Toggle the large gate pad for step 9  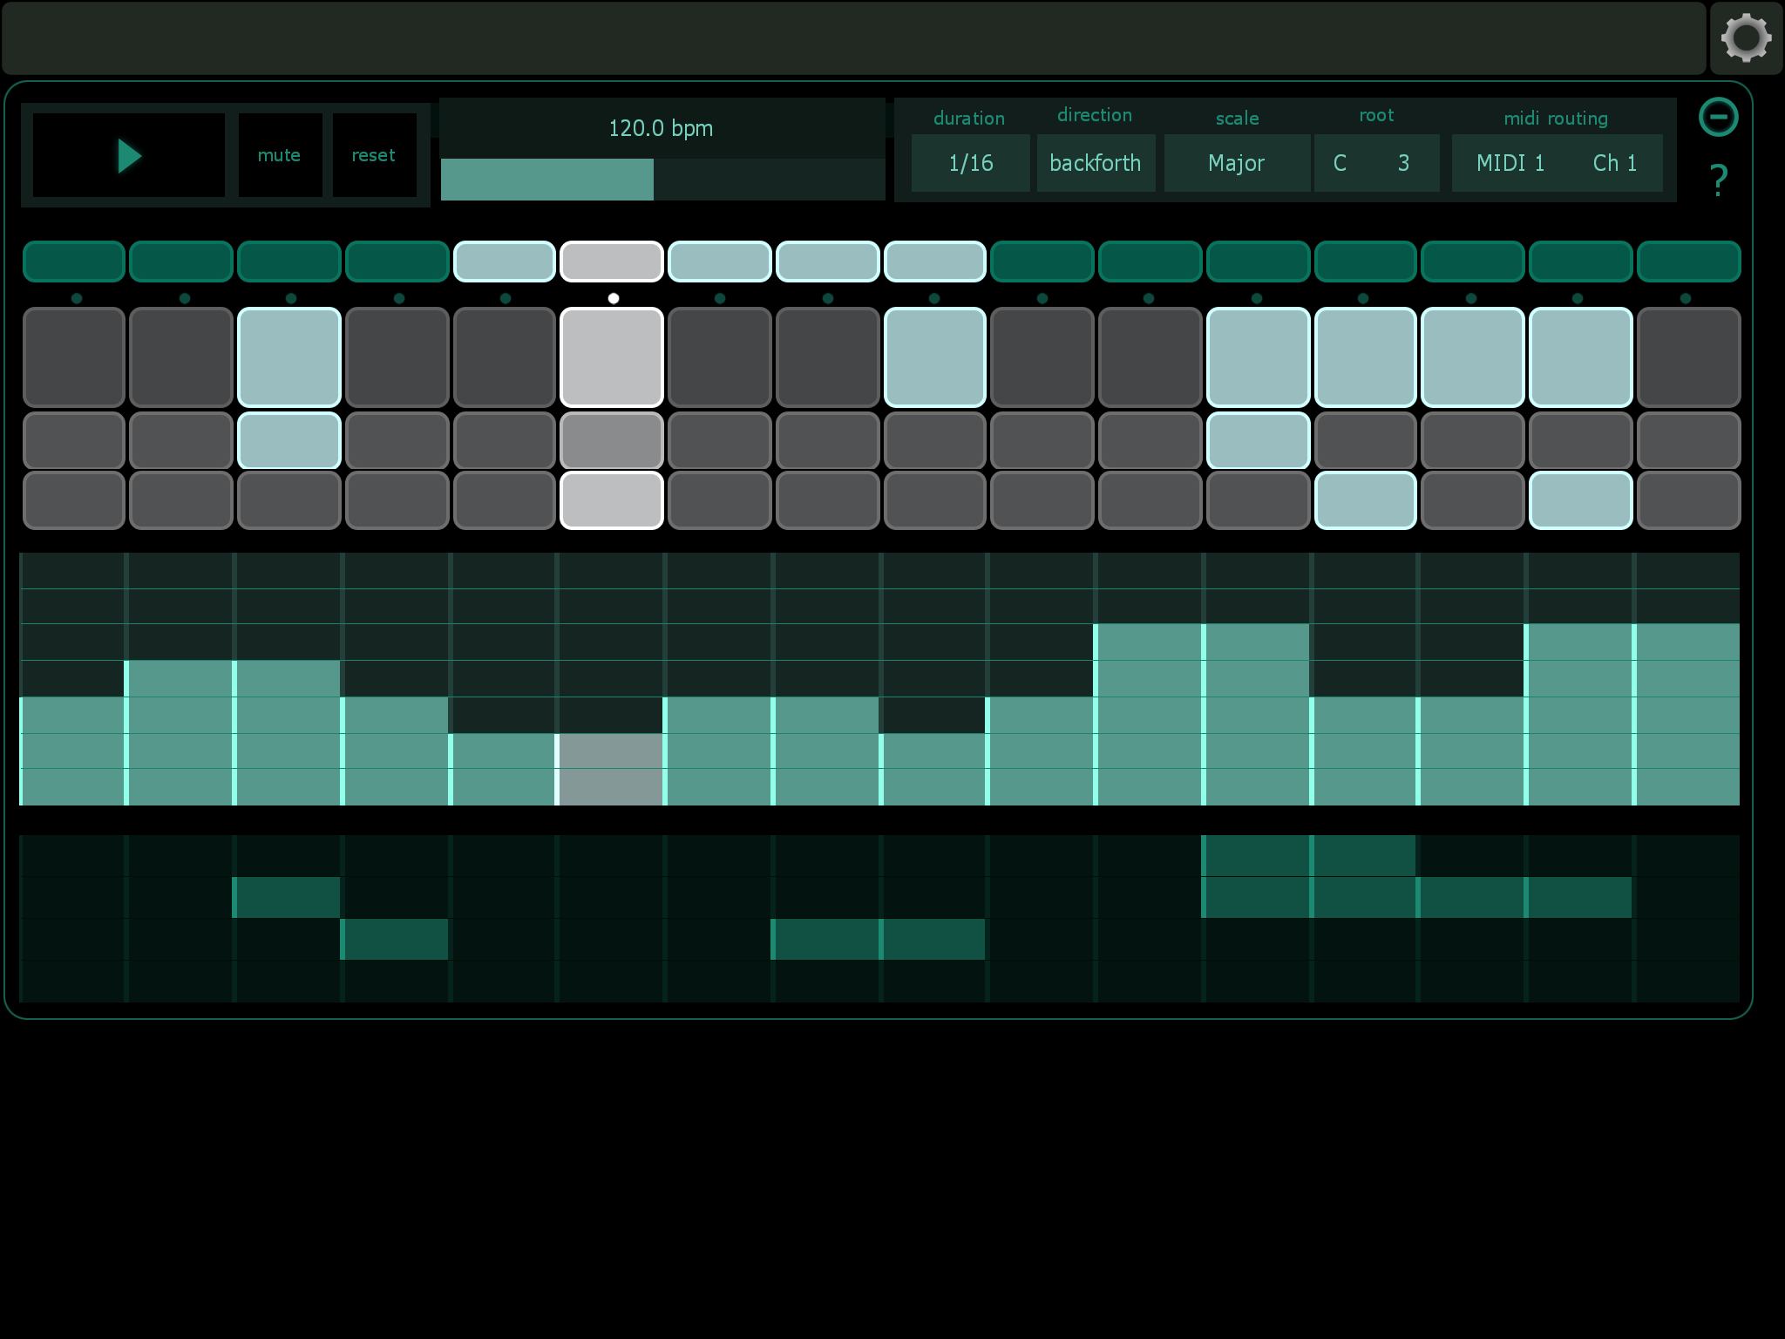click(935, 357)
